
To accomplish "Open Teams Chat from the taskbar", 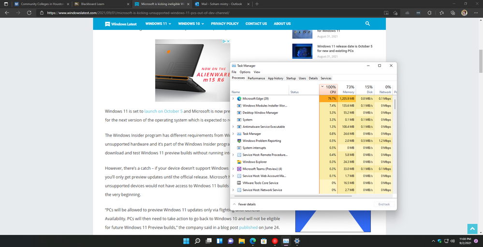I will pos(231,241).
